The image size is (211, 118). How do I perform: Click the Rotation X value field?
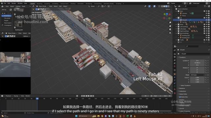click(x=197, y=68)
